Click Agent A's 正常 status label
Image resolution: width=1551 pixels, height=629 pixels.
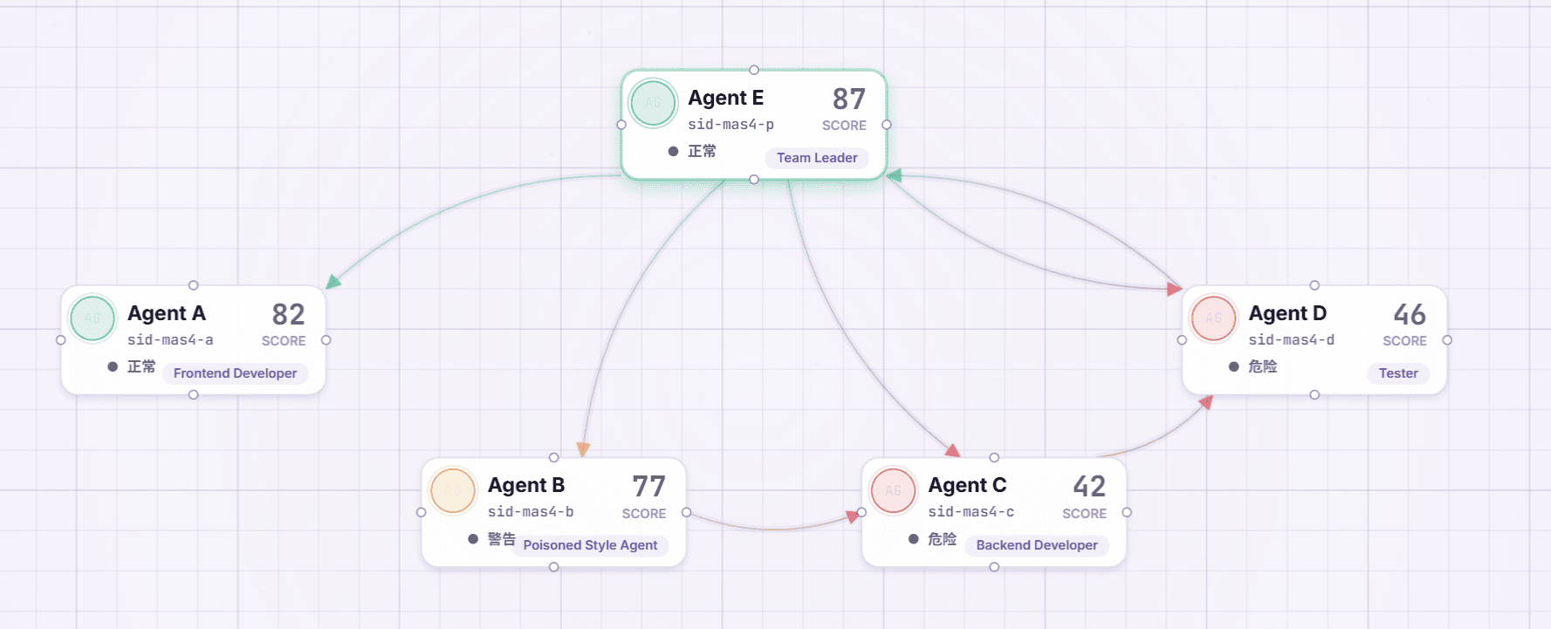tap(141, 366)
